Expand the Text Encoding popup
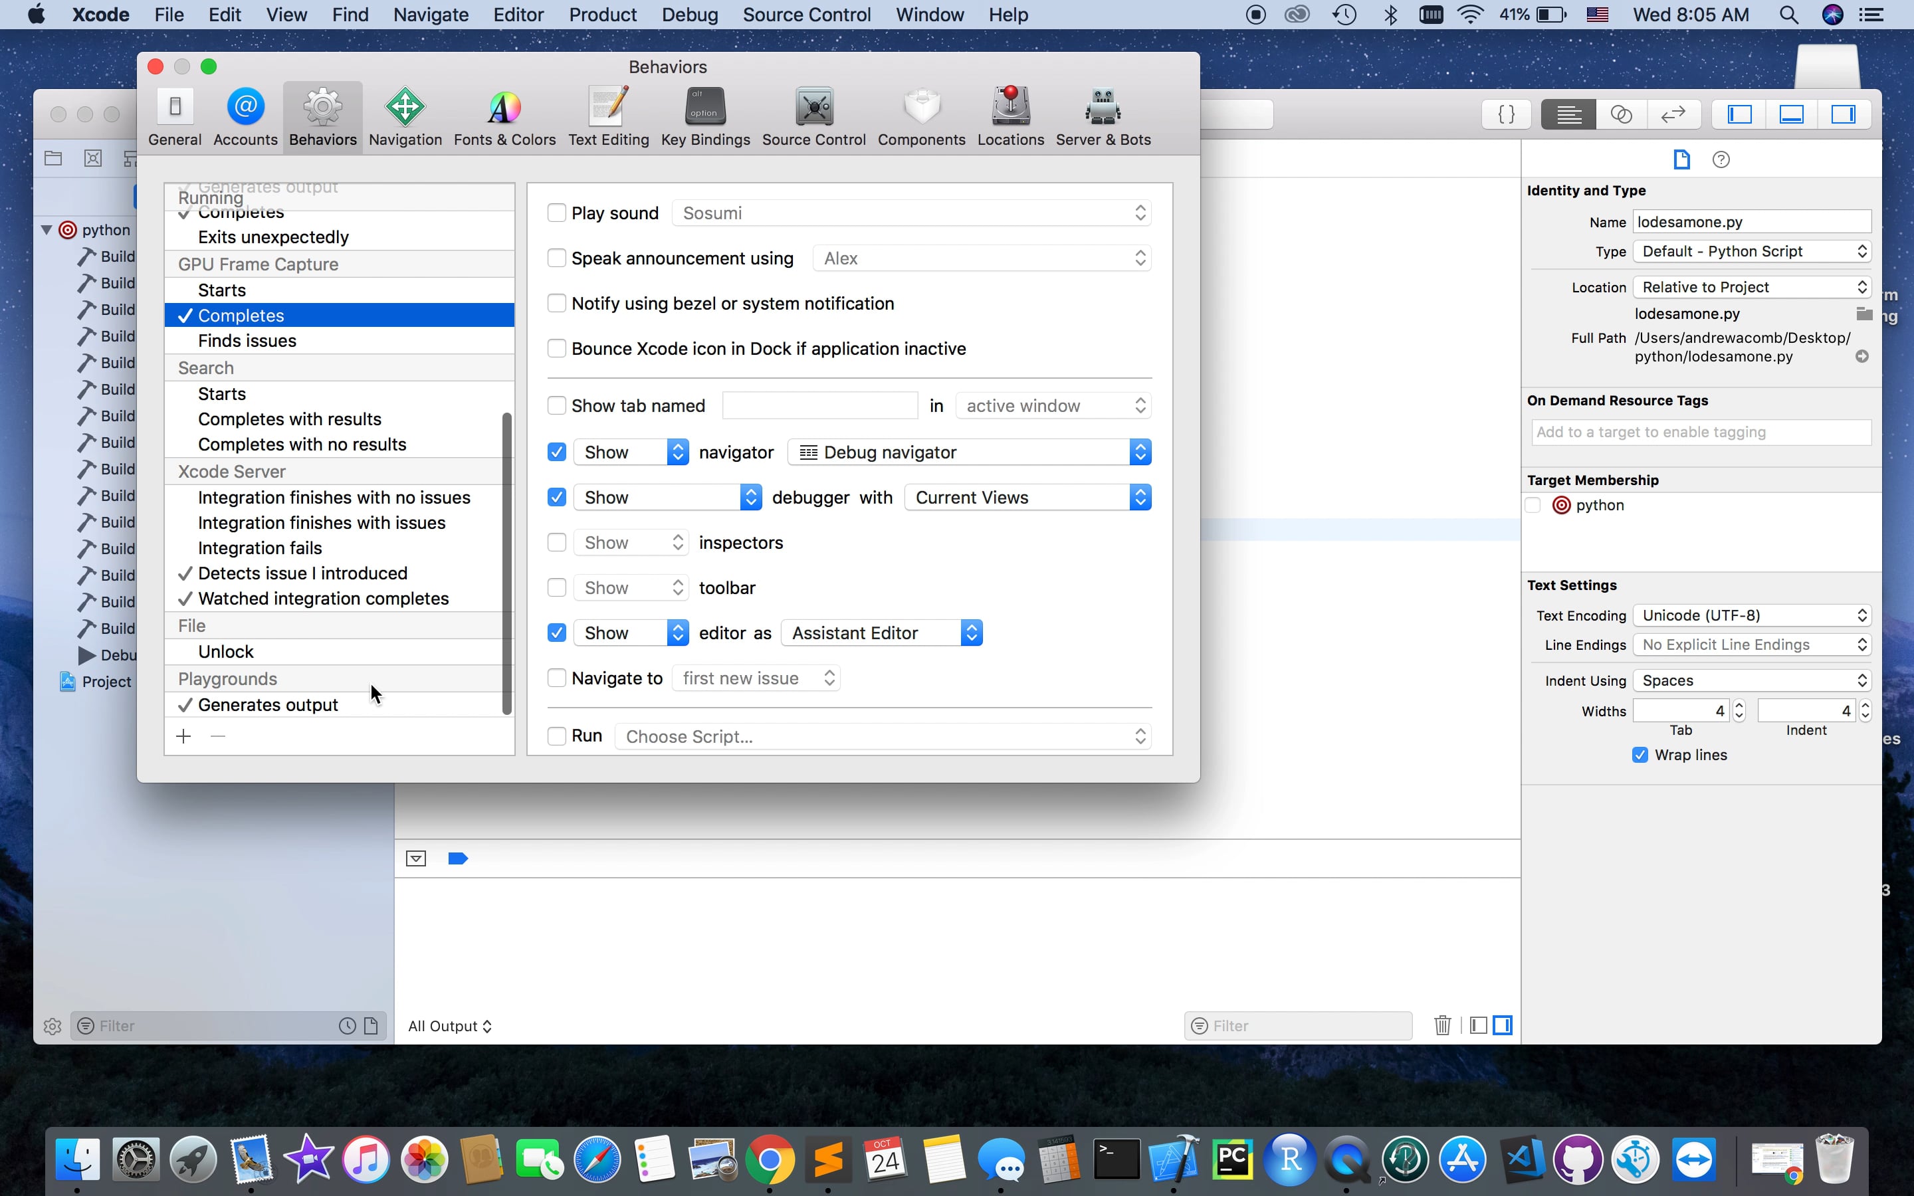1914x1196 pixels. (1751, 615)
